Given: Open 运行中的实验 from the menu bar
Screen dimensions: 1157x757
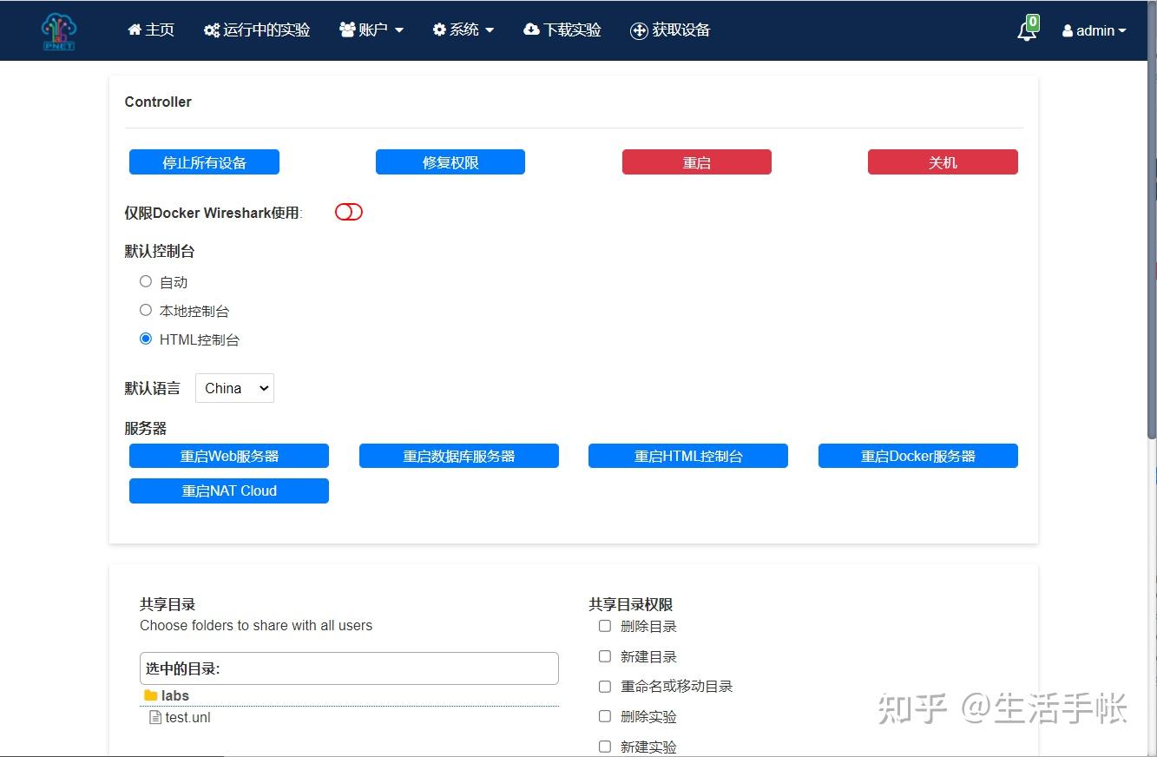Looking at the screenshot, I should click(x=257, y=29).
